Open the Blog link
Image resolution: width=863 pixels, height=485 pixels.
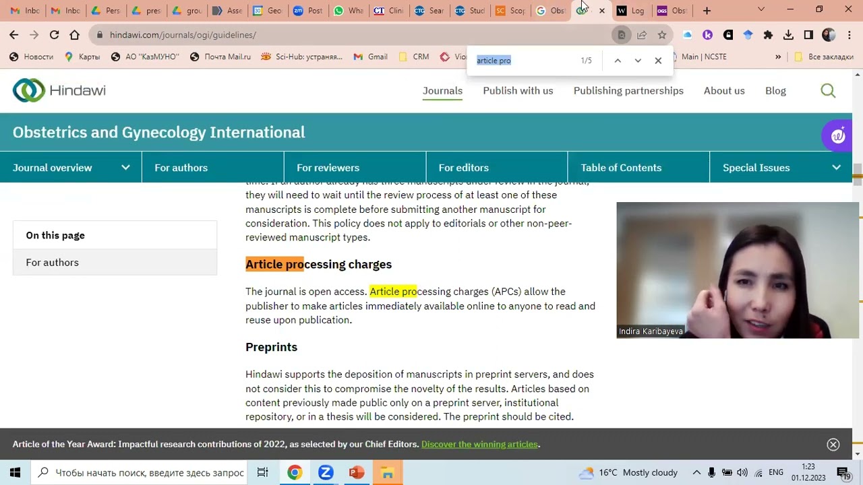coord(775,90)
